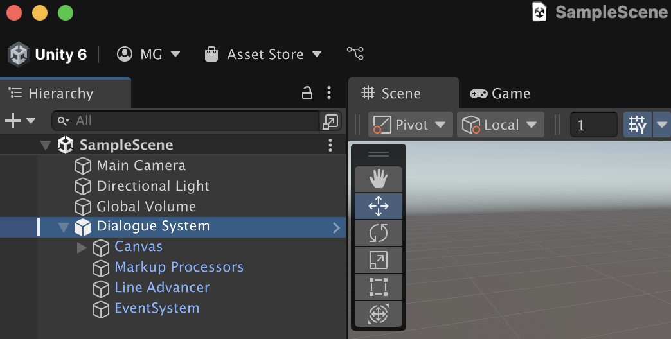The width and height of the screenshot is (671, 339).
Task: Open the Pivot mode dropdown
Action: click(x=411, y=125)
